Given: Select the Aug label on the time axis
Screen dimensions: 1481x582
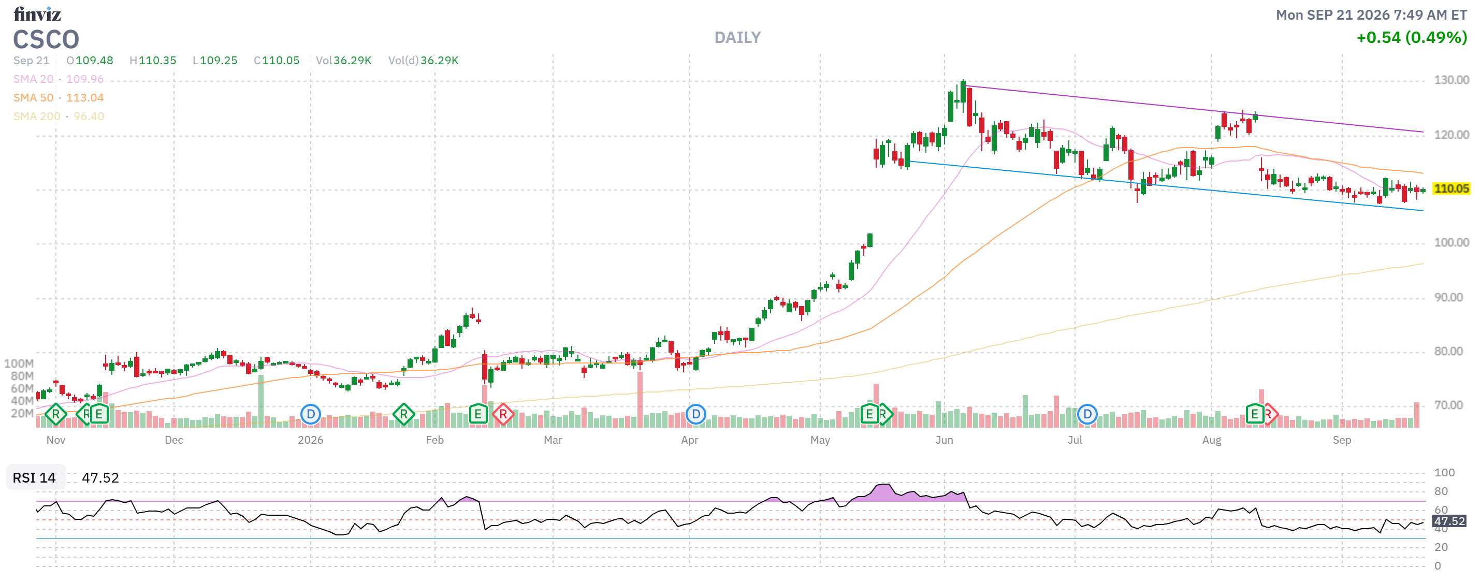Looking at the screenshot, I should (1211, 440).
